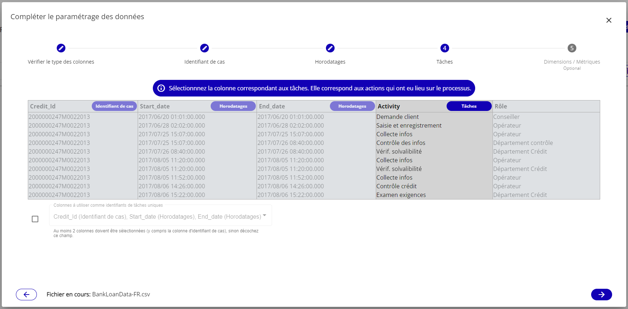Select the Rôle column header

pos(501,106)
